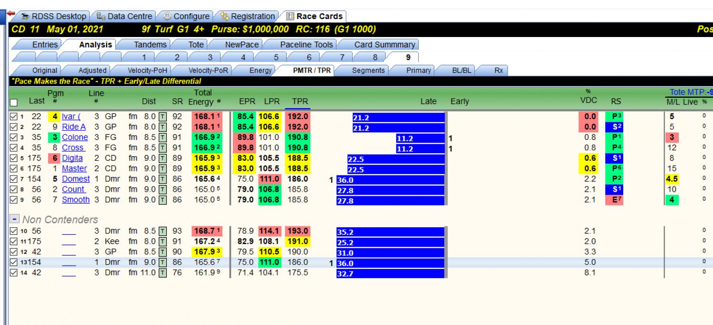The height and width of the screenshot is (325, 713).
Task: Uncheck the checkbox for row 3 Colone
Action: 13,137
